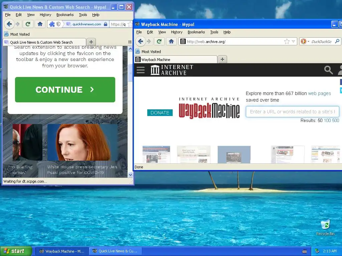The image size is (342, 256).
Task: Click the Internet Archive user account icon
Action: pyautogui.click(x=340, y=70)
